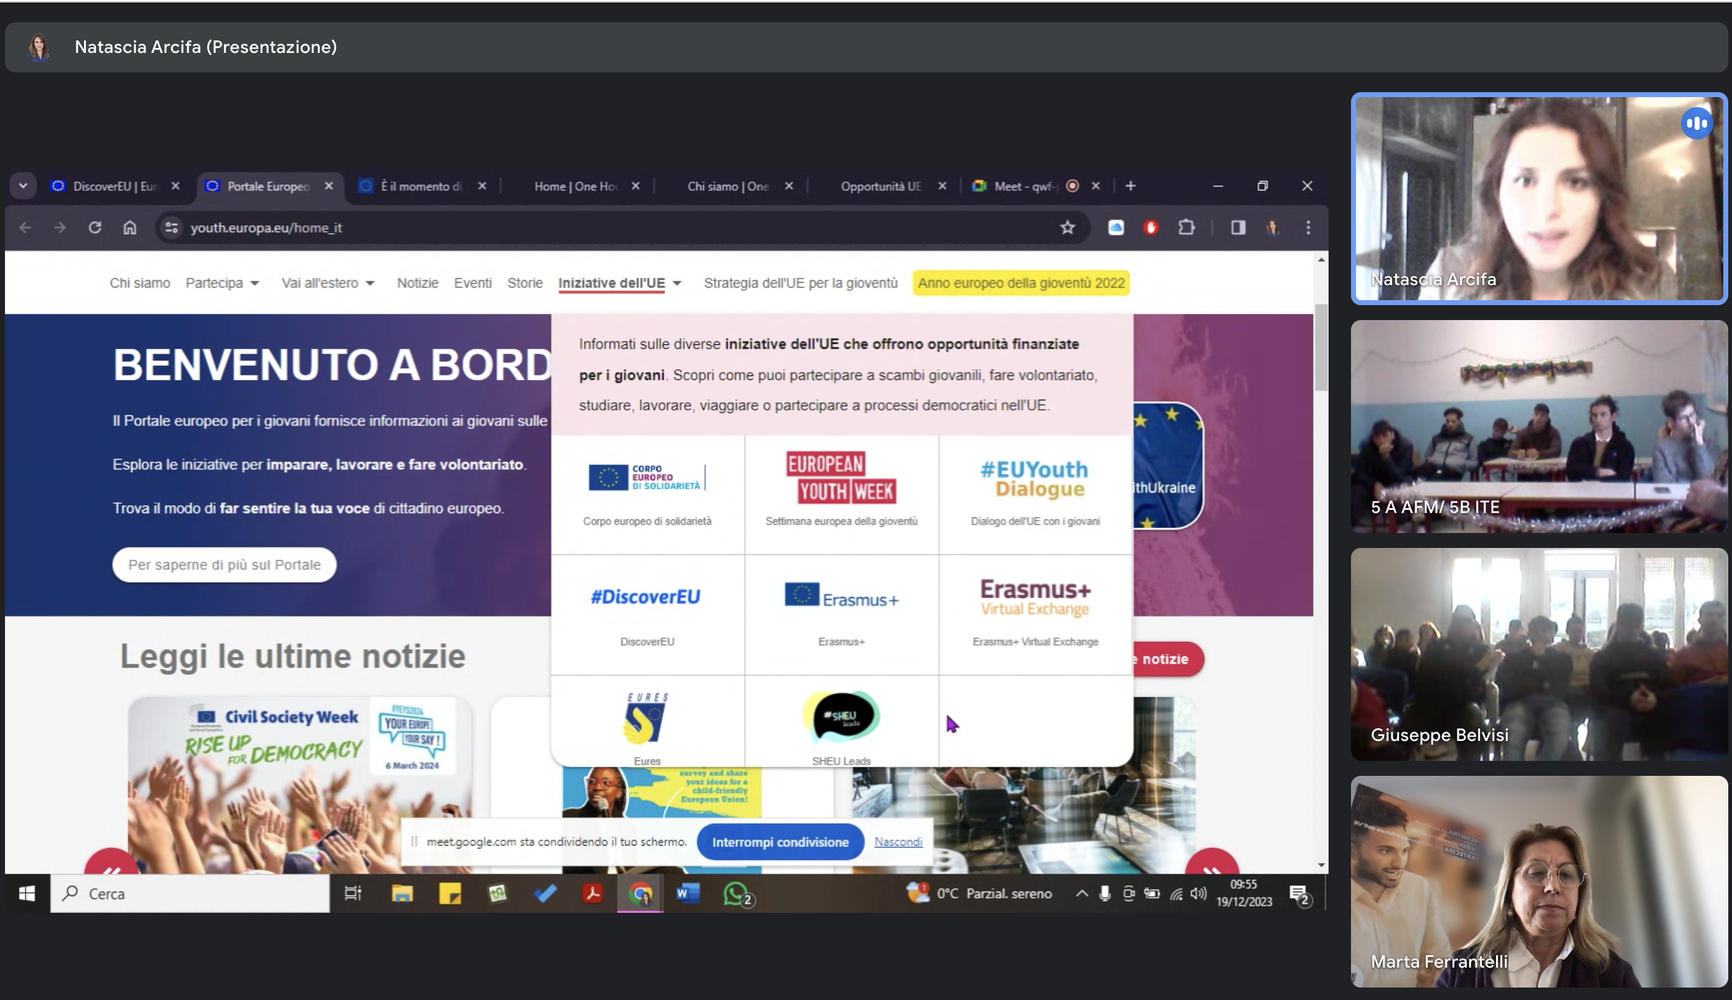Open WhatsApp from the taskbar
Screen dimensions: 1732x1000
pyautogui.click(x=737, y=894)
